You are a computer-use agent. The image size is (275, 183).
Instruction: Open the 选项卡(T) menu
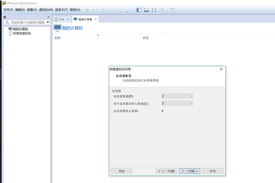[x=61, y=10]
